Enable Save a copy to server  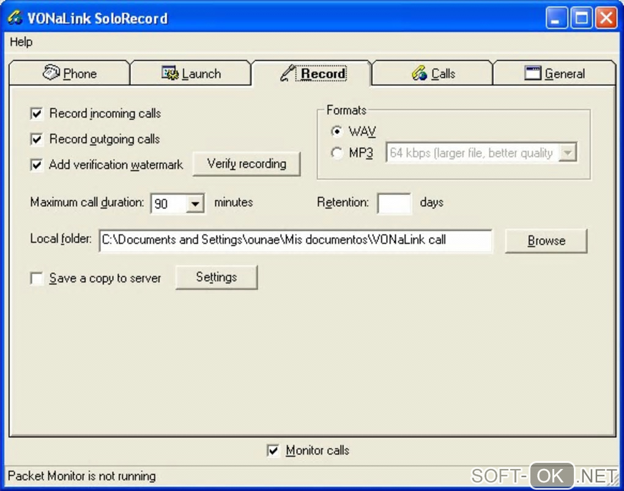37,278
